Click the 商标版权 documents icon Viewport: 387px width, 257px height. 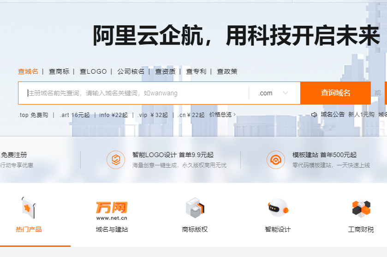pyautogui.click(x=195, y=208)
